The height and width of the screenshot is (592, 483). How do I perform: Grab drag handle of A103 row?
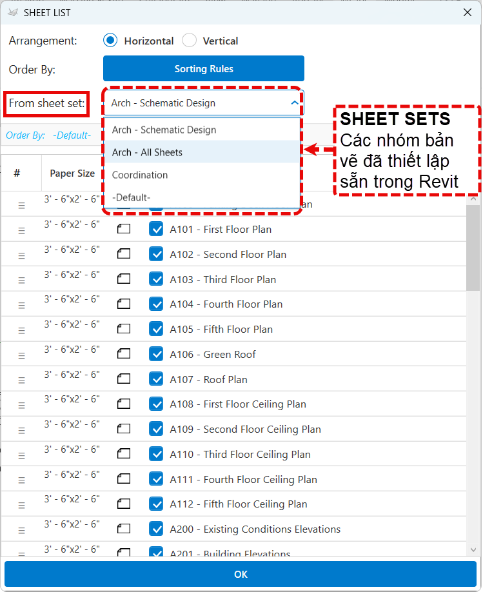(x=21, y=280)
